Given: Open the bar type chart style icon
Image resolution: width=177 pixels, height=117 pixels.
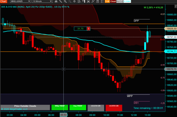Looking at the screenshot, I should 56,1.
